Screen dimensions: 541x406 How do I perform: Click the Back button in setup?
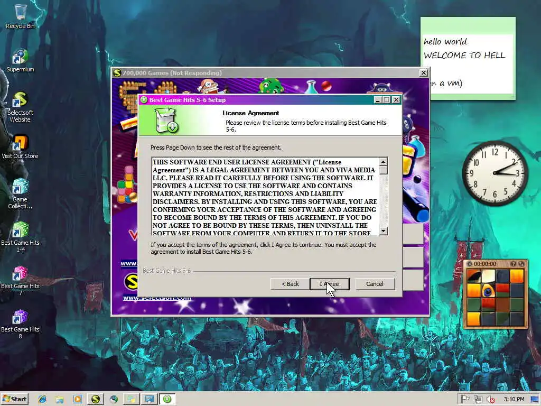[x=290, y=284]
